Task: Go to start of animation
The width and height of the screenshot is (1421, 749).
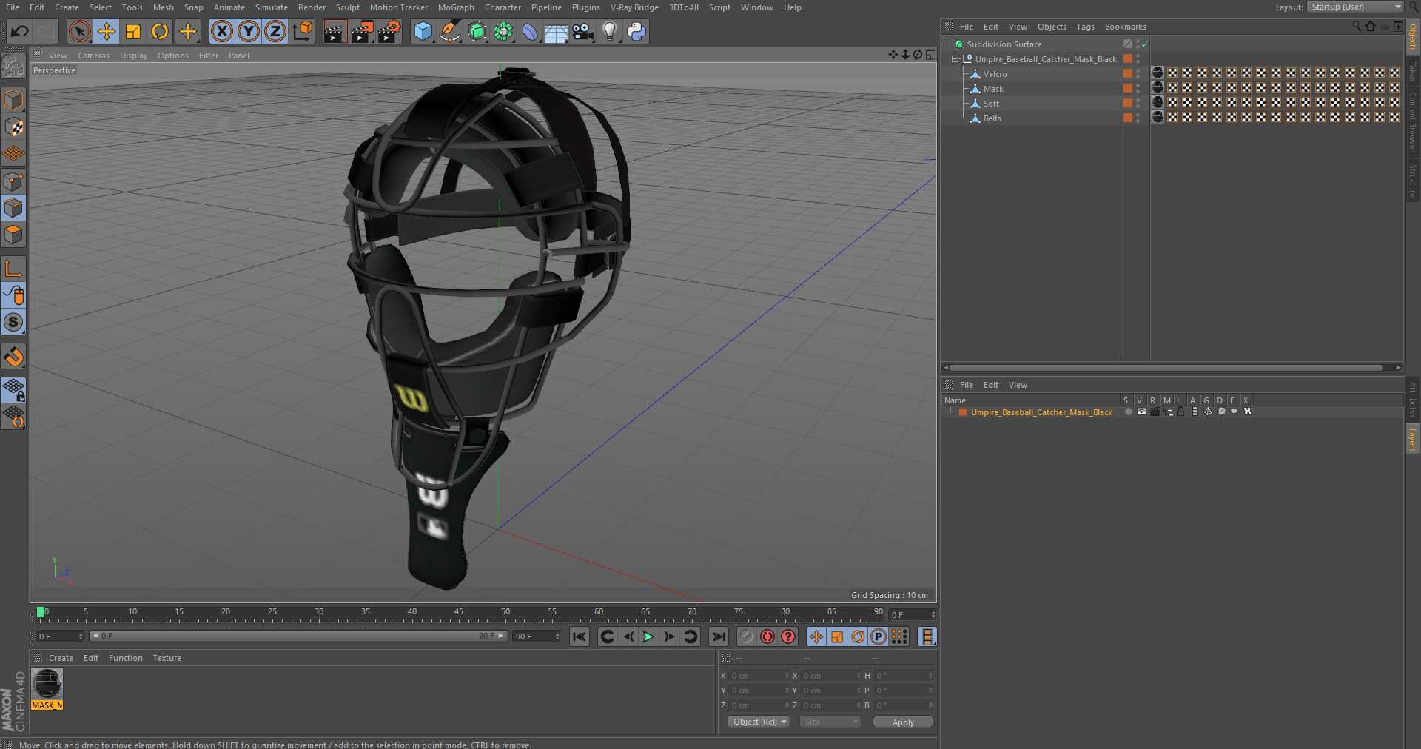Action: point(580,637)
